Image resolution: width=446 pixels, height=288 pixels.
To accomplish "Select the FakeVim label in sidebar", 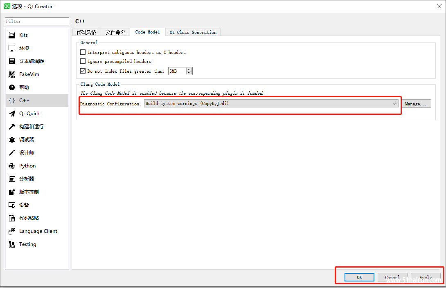I will (x=29, y=74).
